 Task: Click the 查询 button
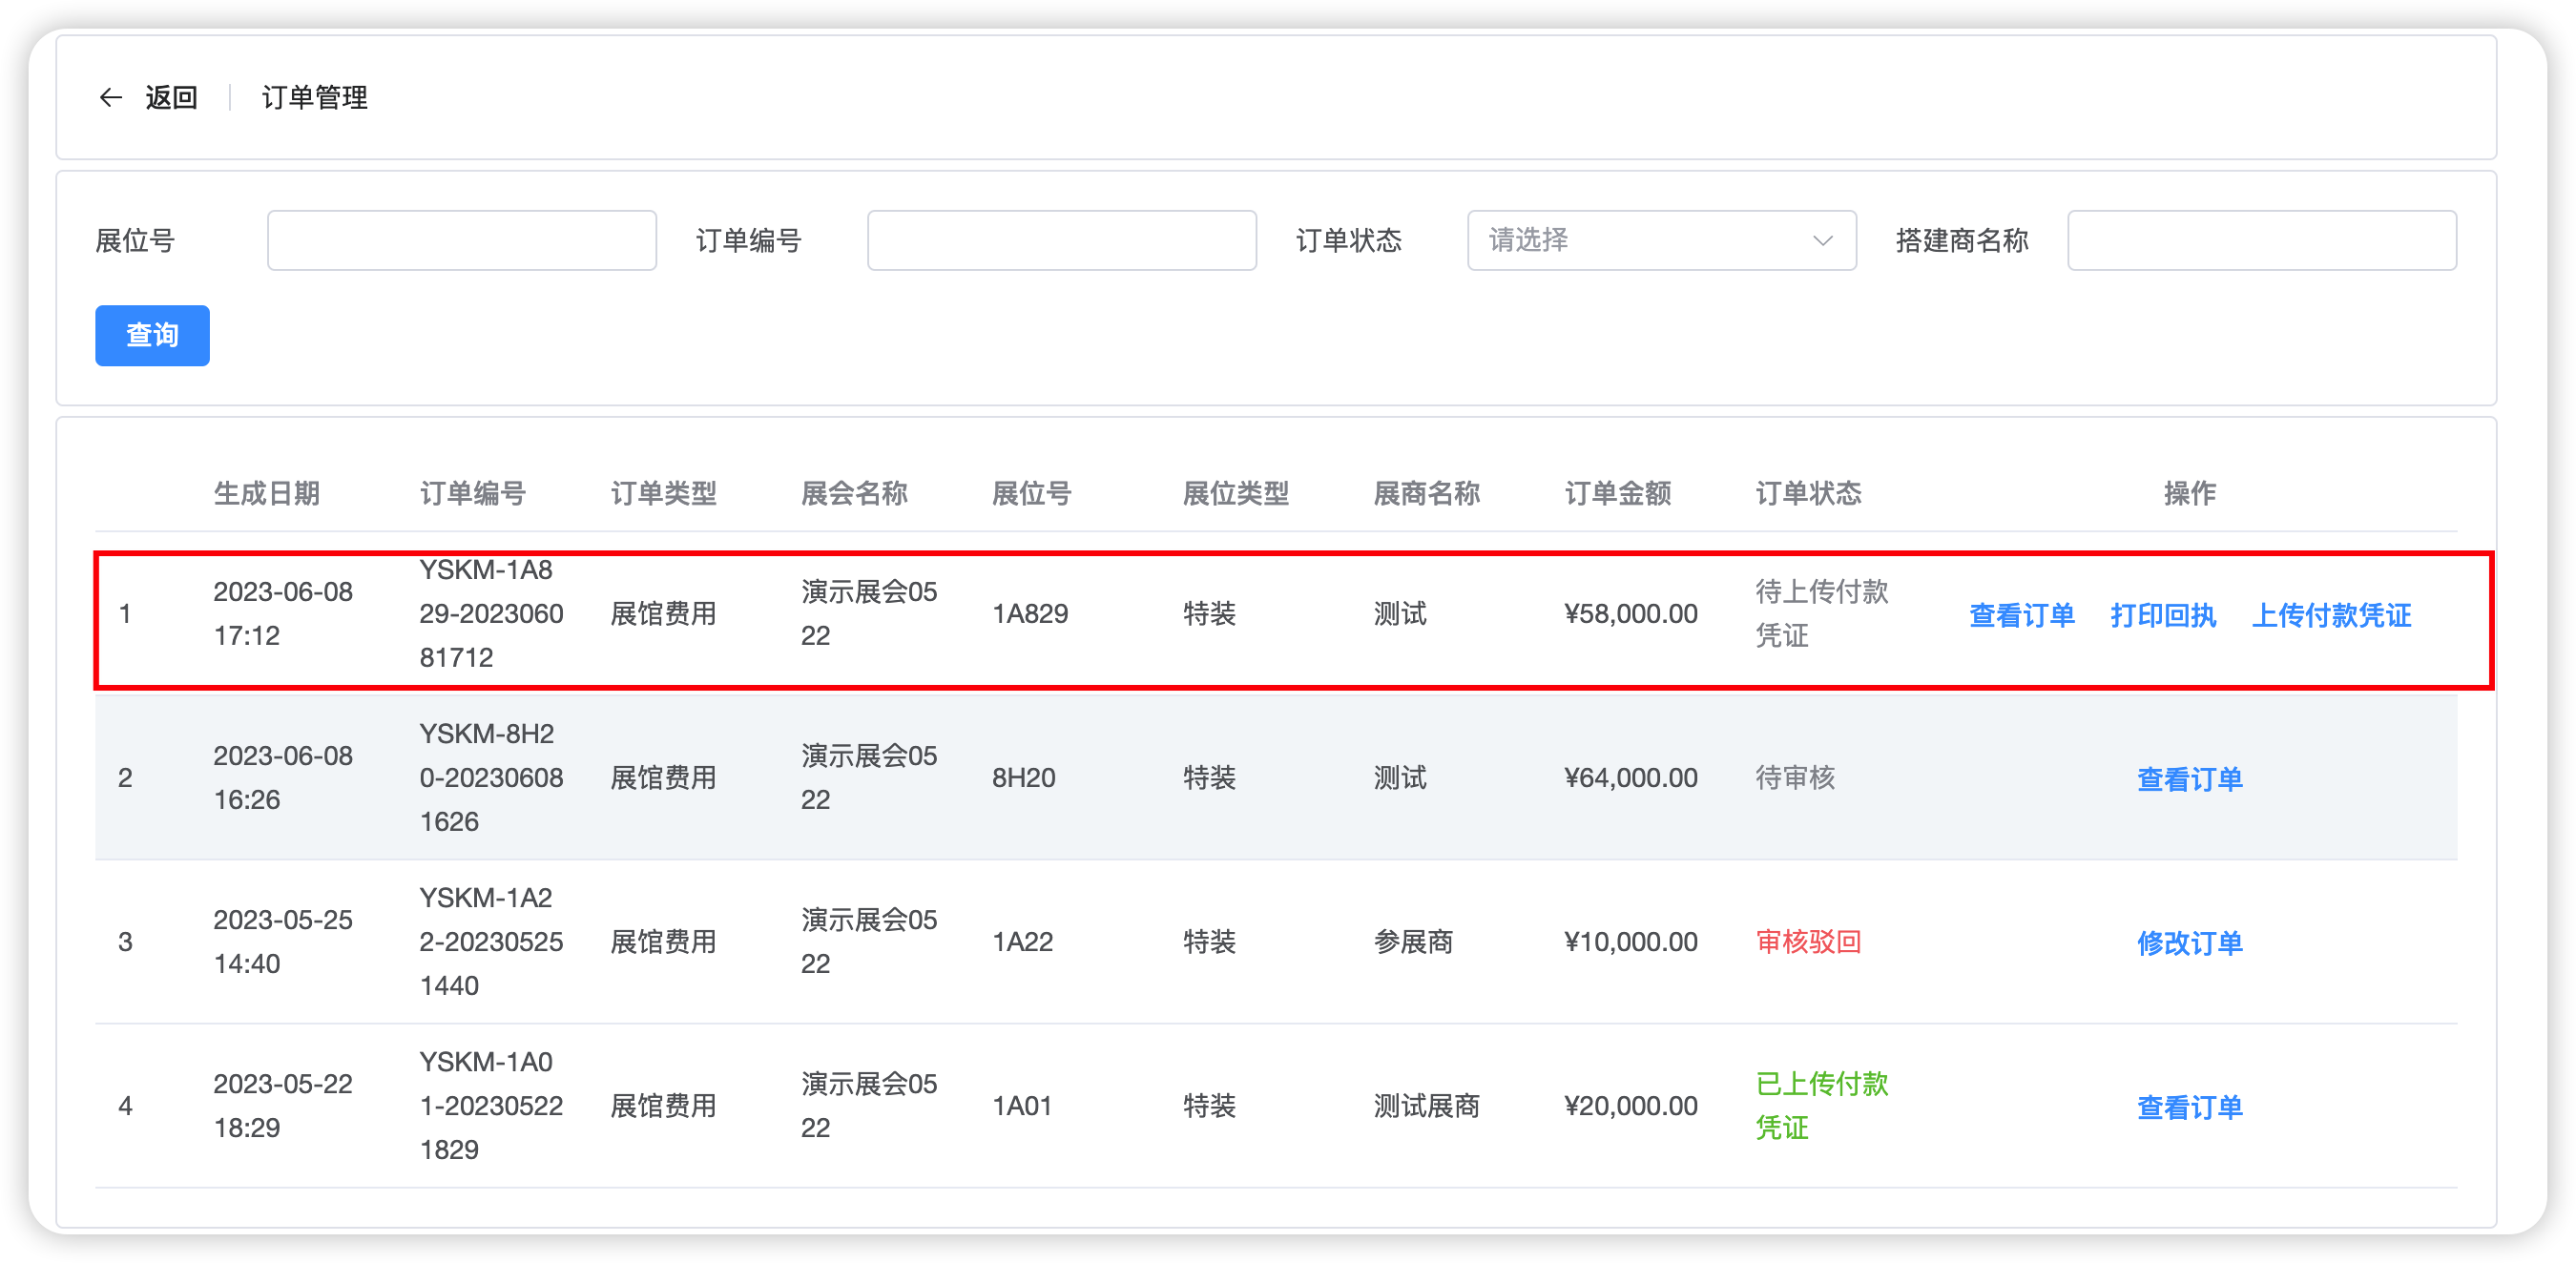(x=152, y=335)
